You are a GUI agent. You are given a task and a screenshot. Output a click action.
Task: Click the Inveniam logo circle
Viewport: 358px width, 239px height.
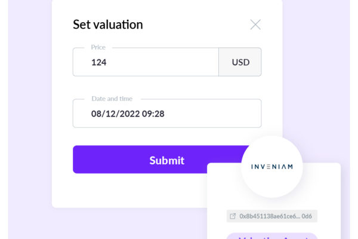(271, 167)
